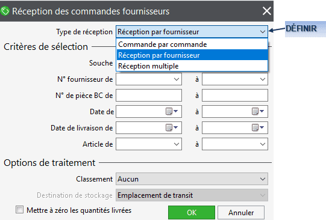Image resolution: width=326 pixels, height=220 pixels.
Task: Select highlighted 'Réception par fournisseur' list item
Action: tap(192, 55)
